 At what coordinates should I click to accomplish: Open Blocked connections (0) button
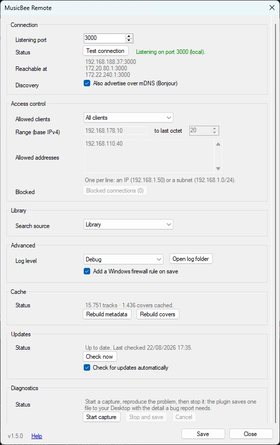115,191
